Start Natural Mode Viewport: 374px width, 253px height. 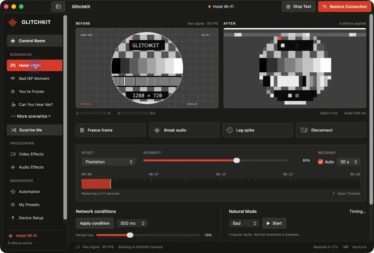click(274, 223)
